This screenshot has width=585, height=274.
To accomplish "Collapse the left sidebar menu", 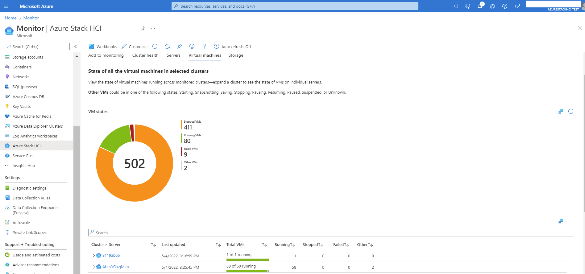I will tap(76, 47).
